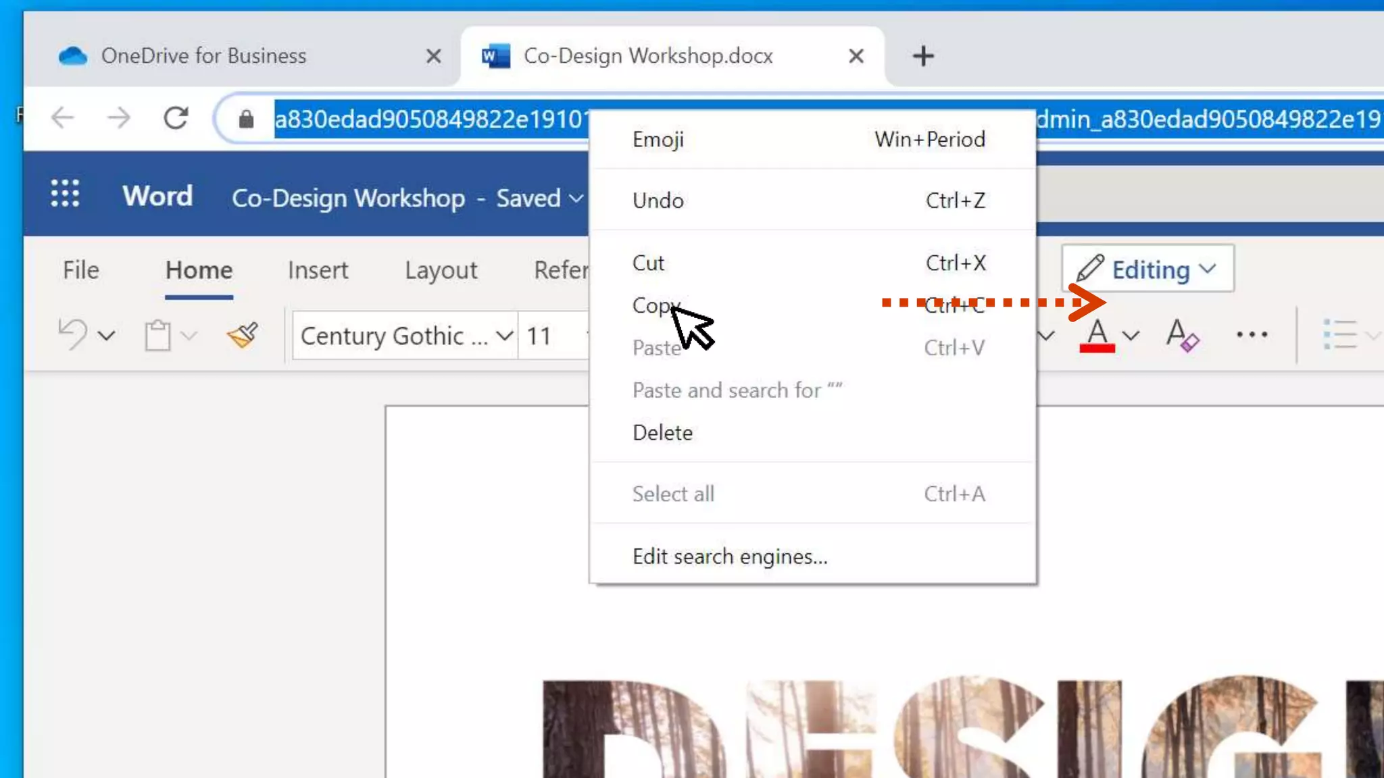The image size is (1384, 778).
Task: Expand the Saved status chevron
Action: tap(576, 199)
